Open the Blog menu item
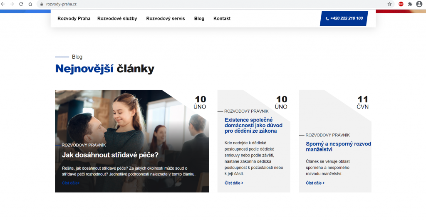This screenshot has height=220, width=426. pyautogui.click(x=199, y=18)
